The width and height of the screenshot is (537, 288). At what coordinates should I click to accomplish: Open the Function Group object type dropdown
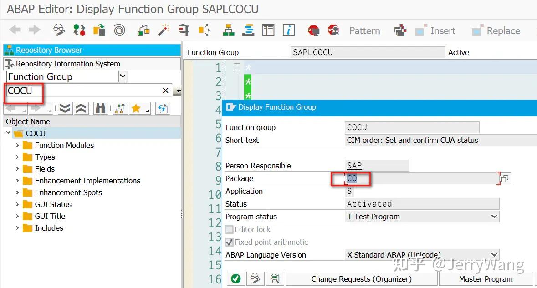click(122, 76)
